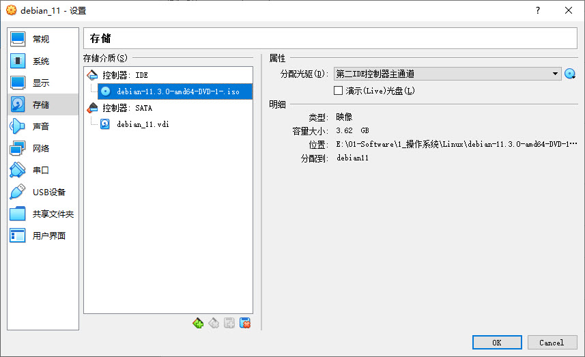
Task: Select debian-11.3.0-amd64-DVD-1-.iso optical disk entry
Action: coord(175,91)
